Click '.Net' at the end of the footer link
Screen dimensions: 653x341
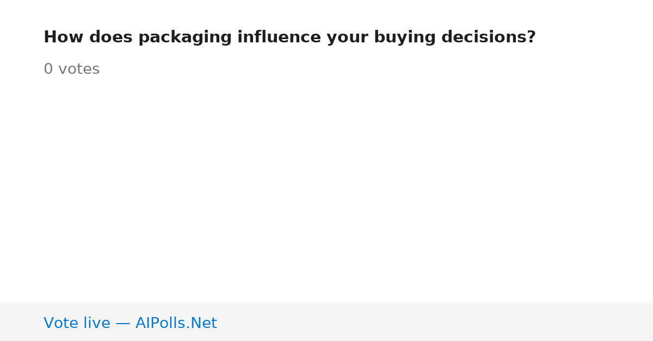click(202, 323)
